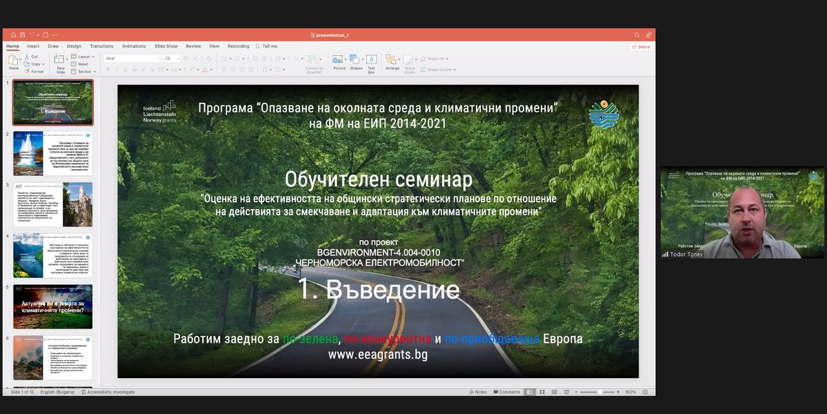Click Decrease Font Size icon
The height and width of the screenshot is (414, 827).
195,59
